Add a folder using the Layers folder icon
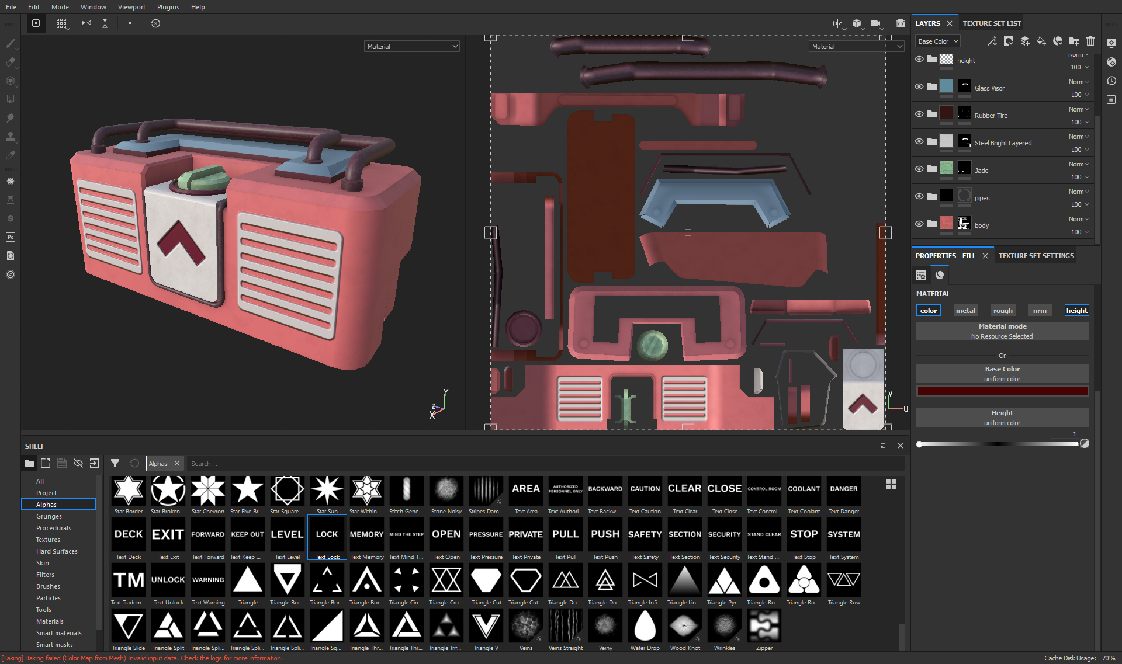1122x664 pixels. click(1074, 41)
